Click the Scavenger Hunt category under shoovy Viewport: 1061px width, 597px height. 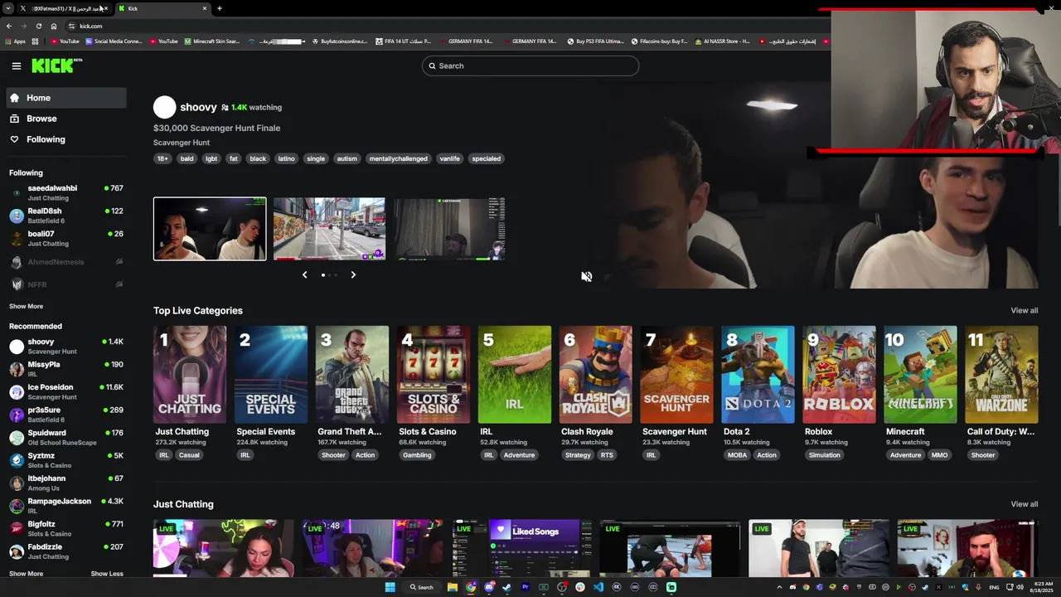[181, 143]
